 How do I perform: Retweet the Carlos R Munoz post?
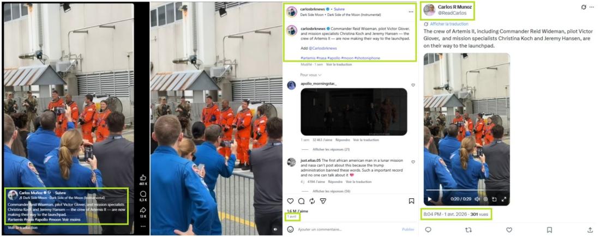[469, 230]
